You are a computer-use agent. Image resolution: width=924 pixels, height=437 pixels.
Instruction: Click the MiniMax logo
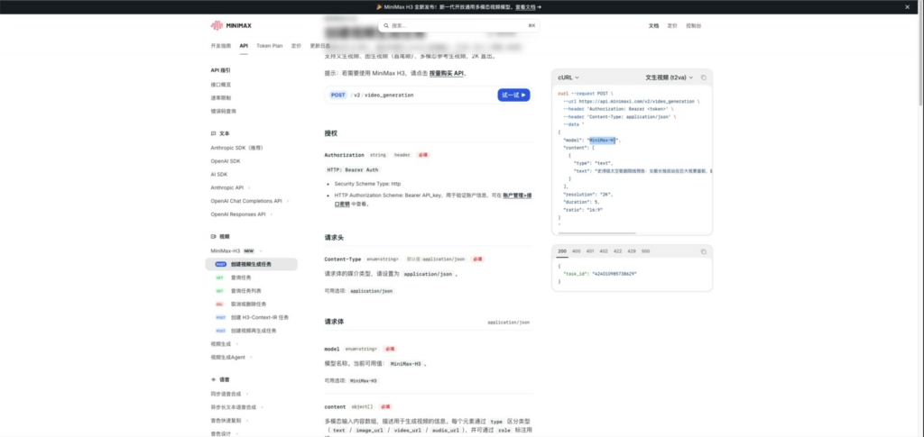click(231, 25)
